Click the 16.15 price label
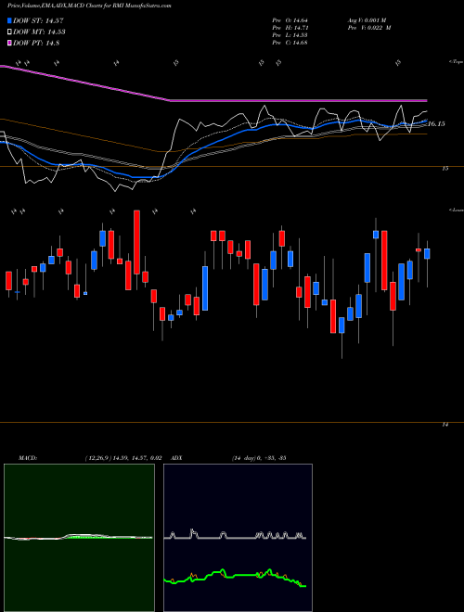Screen dimensions: 464x612 pos(437,124)
